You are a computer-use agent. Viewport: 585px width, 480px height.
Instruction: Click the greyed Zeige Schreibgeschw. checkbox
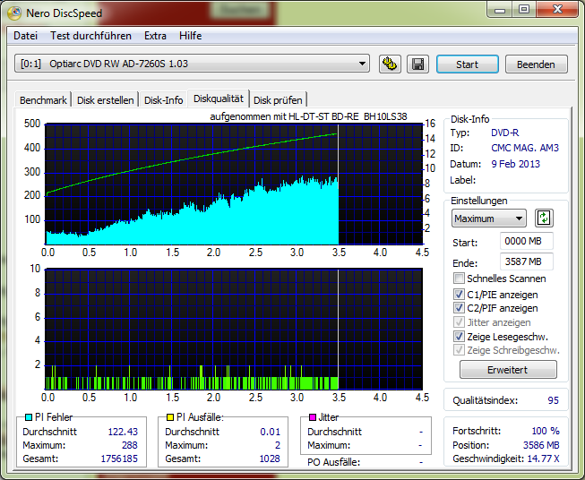459,350
